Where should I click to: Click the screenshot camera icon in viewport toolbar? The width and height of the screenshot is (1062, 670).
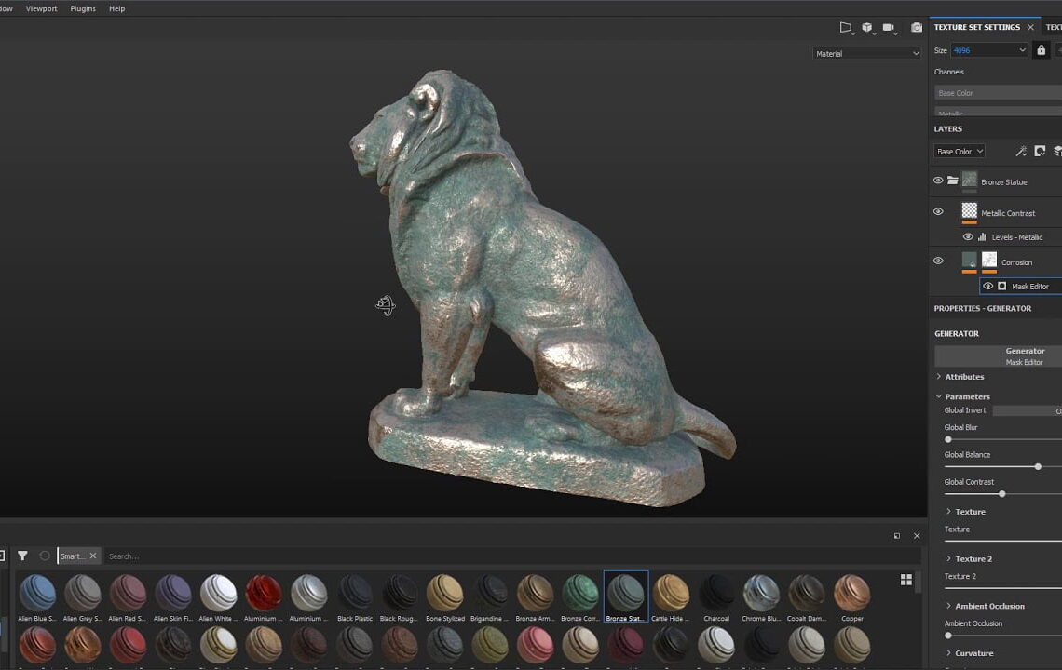click(917, 28)
